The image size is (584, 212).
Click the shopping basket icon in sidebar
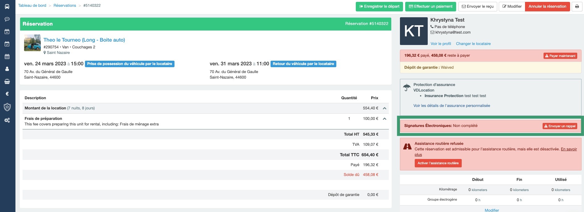click(7, 82)
